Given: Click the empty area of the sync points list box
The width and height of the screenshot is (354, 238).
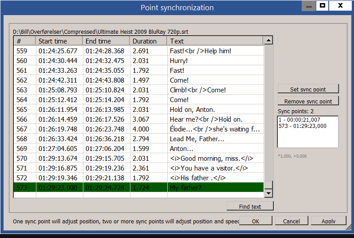Looking at the screenshot, I should coord(308,139).
